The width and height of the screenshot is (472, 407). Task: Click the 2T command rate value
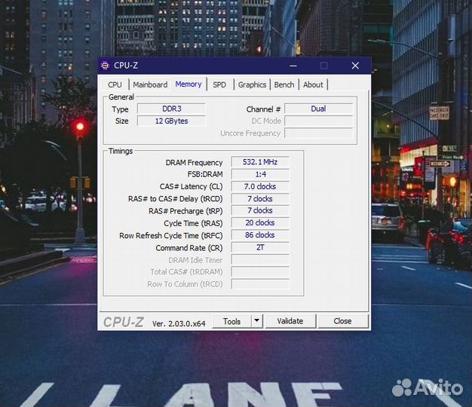260,247
